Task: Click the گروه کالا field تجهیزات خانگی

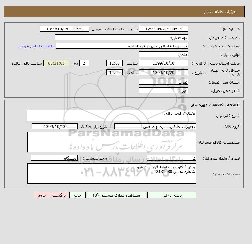Action: click(155, 126)
